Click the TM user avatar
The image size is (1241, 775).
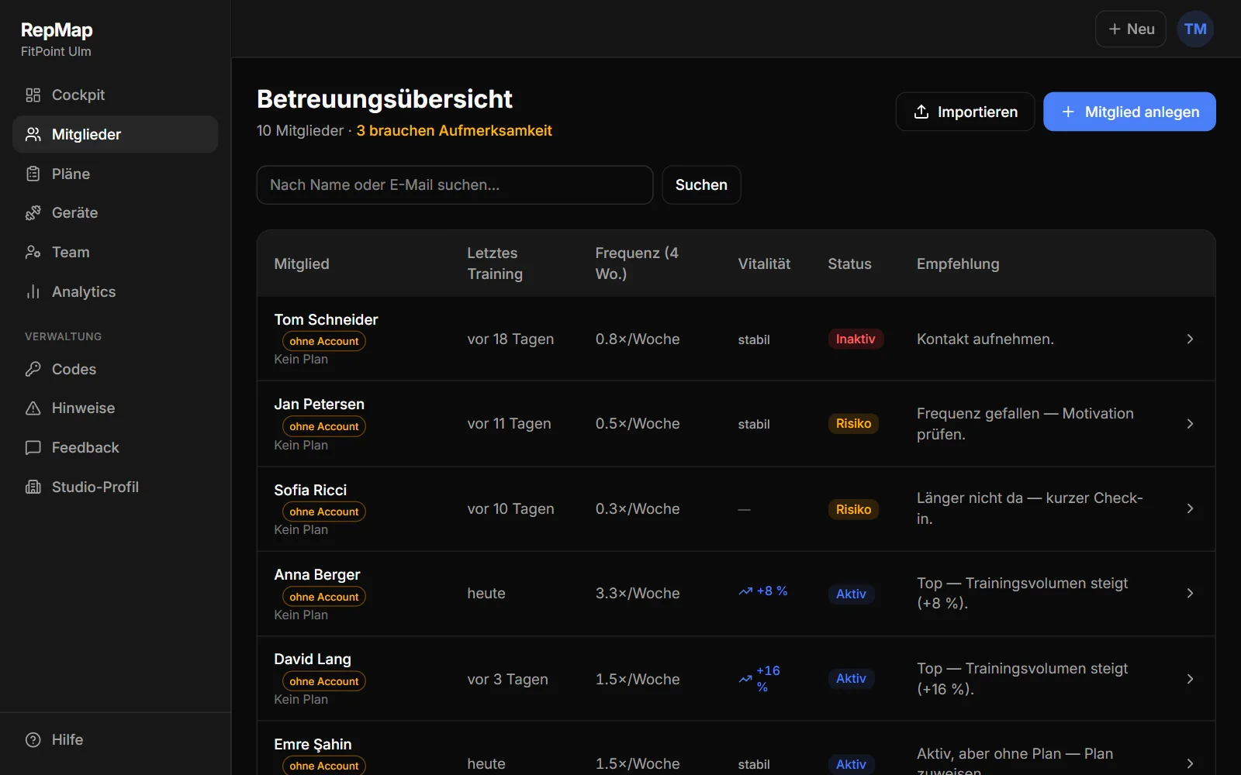(1195, 29)
